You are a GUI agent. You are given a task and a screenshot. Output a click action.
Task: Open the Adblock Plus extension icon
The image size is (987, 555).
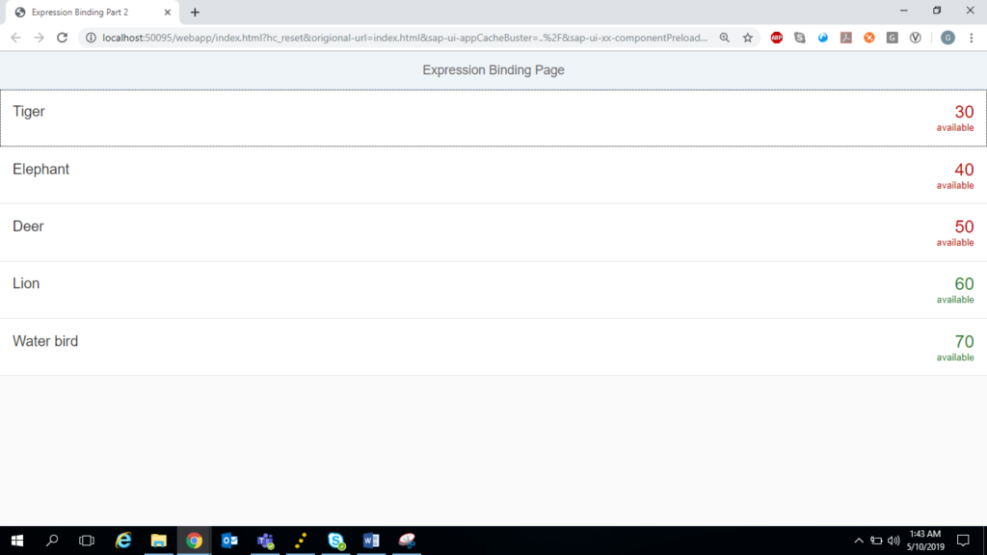(x=777, y=38)
